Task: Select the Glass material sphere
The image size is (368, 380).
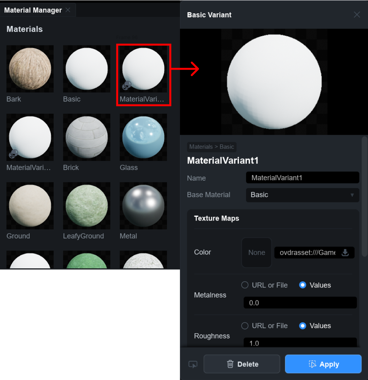Action: [x=143, y=137]
